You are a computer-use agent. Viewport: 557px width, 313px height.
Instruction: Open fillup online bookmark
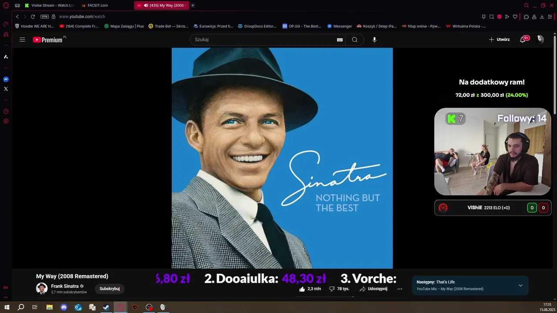[x=421, y=26]
